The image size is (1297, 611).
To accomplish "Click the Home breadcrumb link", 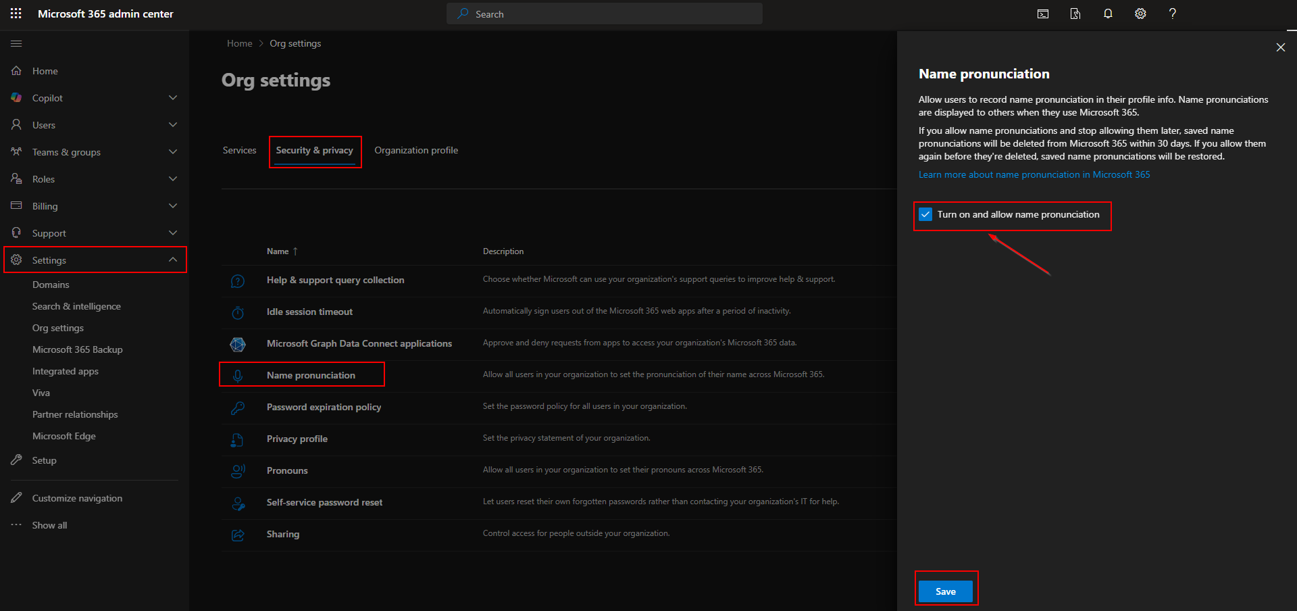I will 240,43.
